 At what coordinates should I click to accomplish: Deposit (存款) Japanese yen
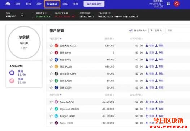pos(150,52)
